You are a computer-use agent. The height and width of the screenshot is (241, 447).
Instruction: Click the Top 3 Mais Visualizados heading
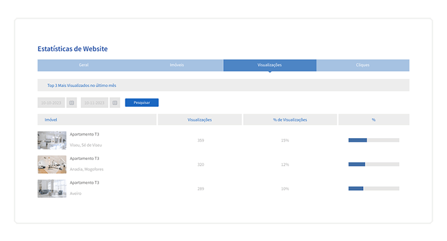[x=82, y=85]
